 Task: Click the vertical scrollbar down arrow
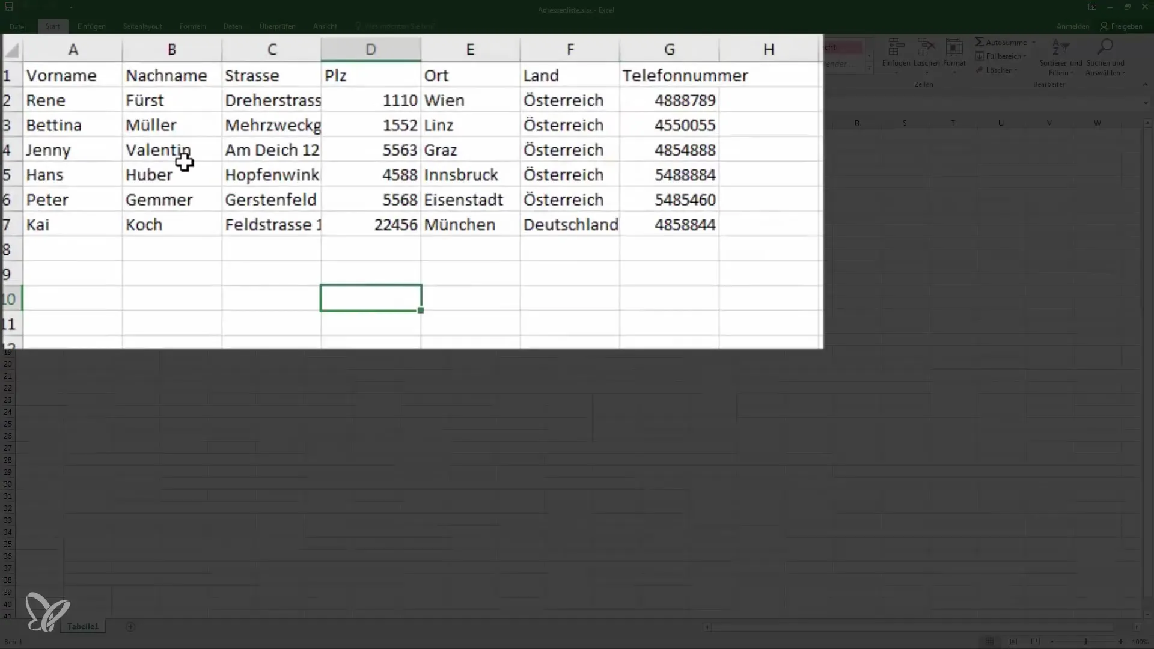tap(1147, 615)
